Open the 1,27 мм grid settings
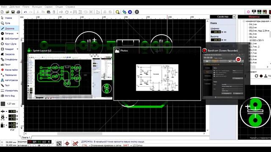Screen dimensions: 271x152 [x=8, y=104]
